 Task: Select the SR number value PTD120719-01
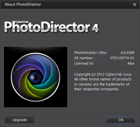[x=122, y=58]
